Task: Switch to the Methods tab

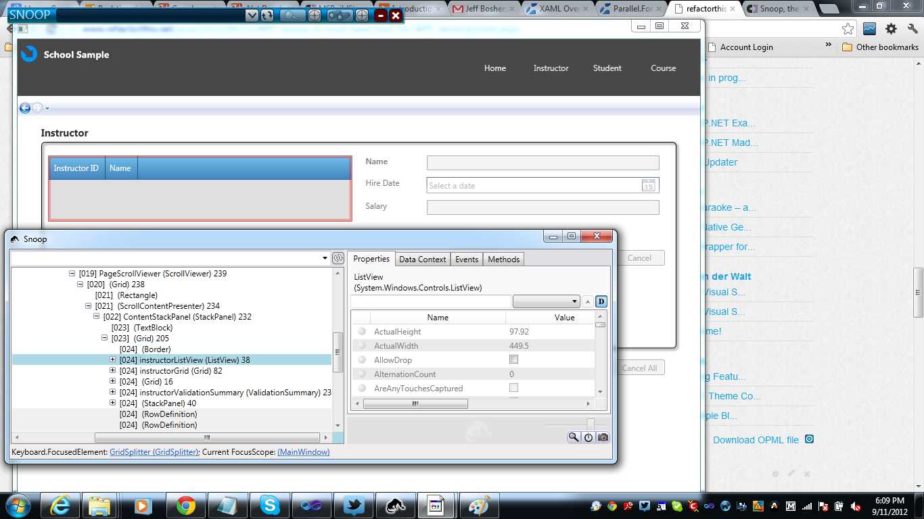Action: (x=503, y=259)
